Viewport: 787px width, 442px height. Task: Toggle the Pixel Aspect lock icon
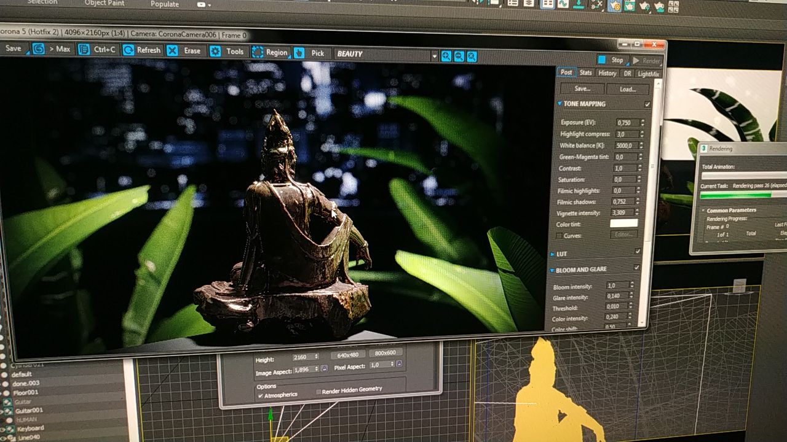coord(398,364)
